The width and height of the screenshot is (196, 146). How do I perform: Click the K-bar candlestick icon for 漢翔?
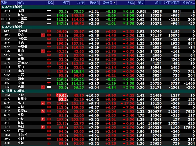[x=49, y=11]
